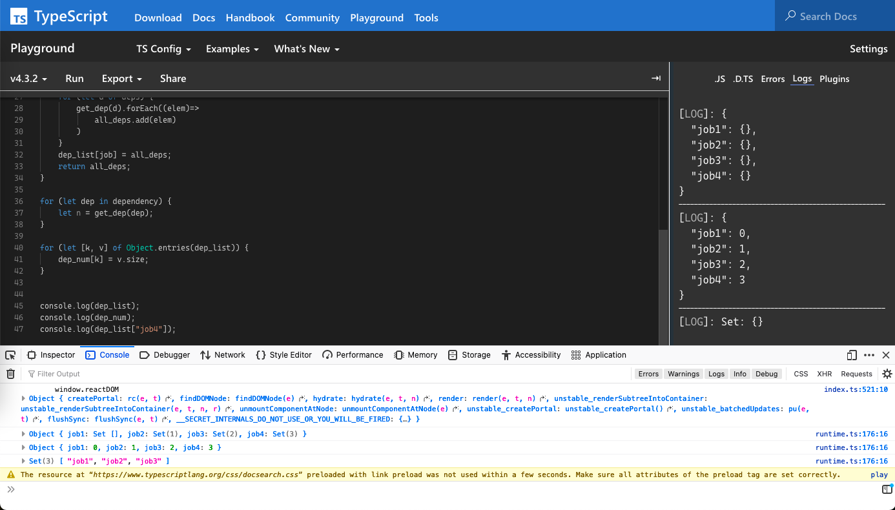Open the Handbook link
This screenshot has width=895, height=510.
click(251, 17)
